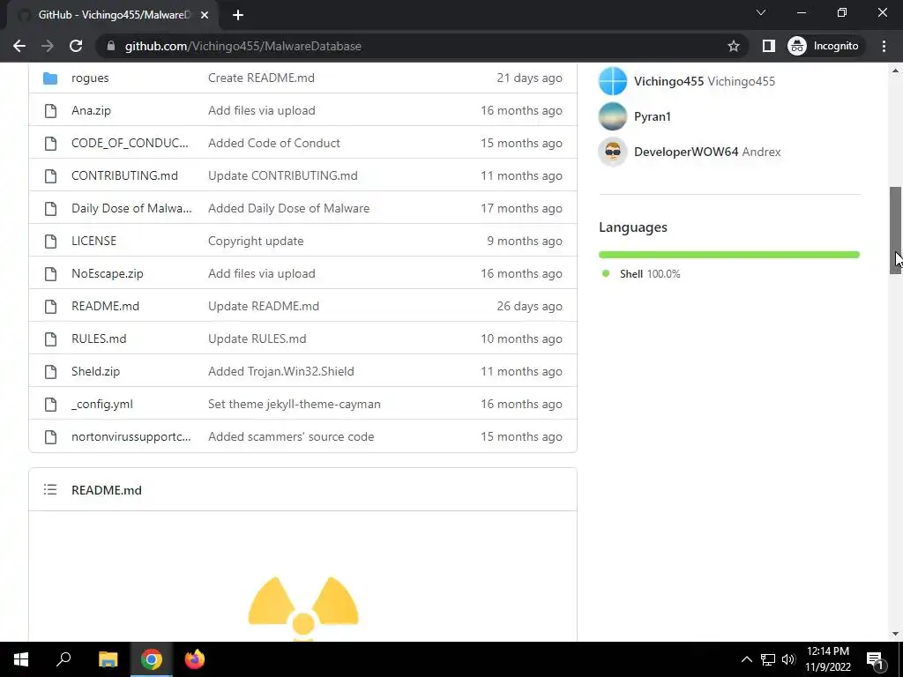This screenshot has width=903, height=677.
Task: Open commit 'Added scammers' source code'
Action: [x=291, y=437]
